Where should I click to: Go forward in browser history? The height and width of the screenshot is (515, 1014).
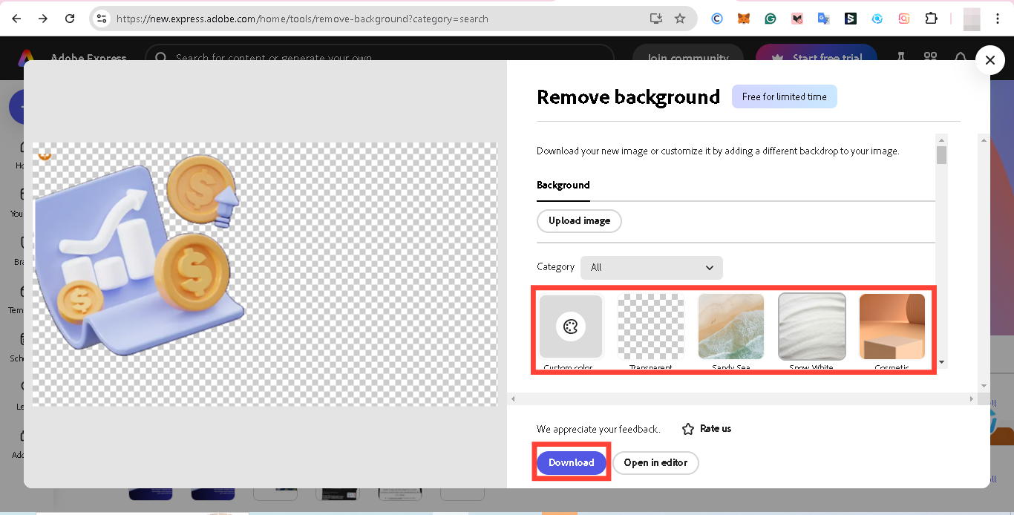(x=43, y=19)
